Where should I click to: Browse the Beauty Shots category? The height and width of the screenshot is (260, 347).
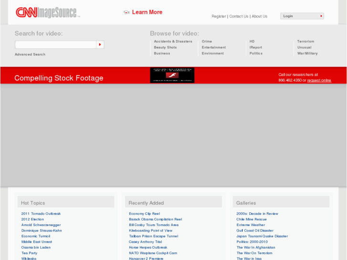(165, 47)
